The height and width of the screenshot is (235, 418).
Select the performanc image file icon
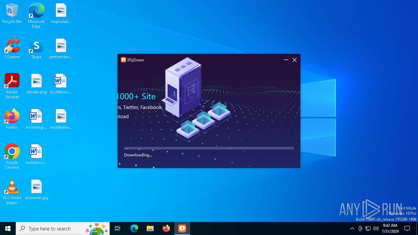(x=61, y=49)
